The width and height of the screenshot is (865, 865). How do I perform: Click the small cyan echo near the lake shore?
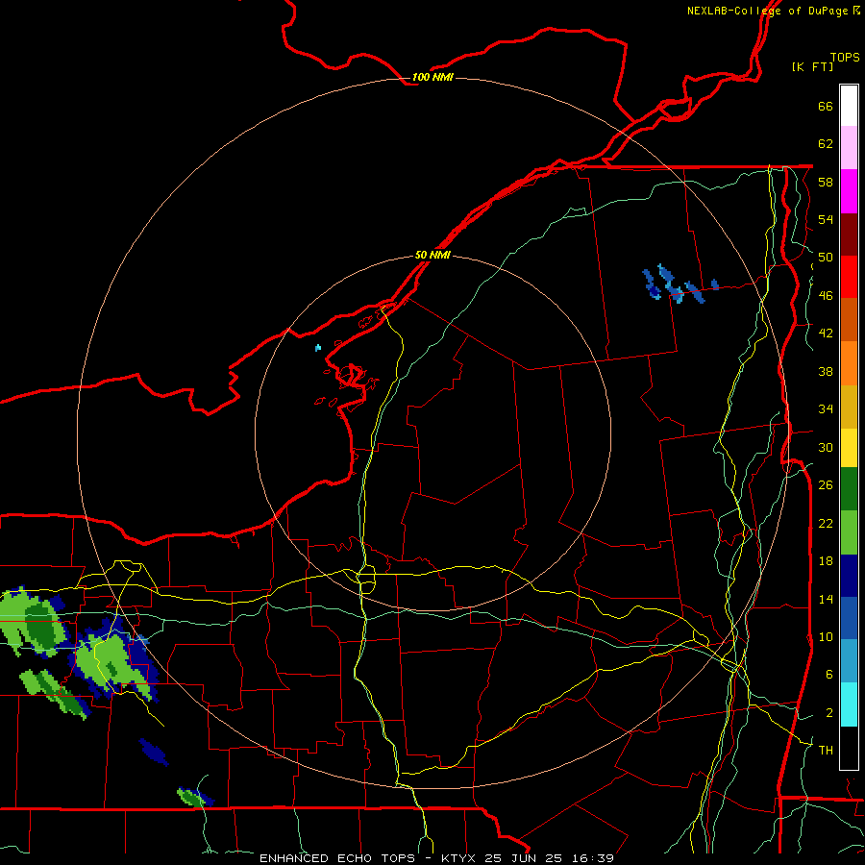pos(318,348)
